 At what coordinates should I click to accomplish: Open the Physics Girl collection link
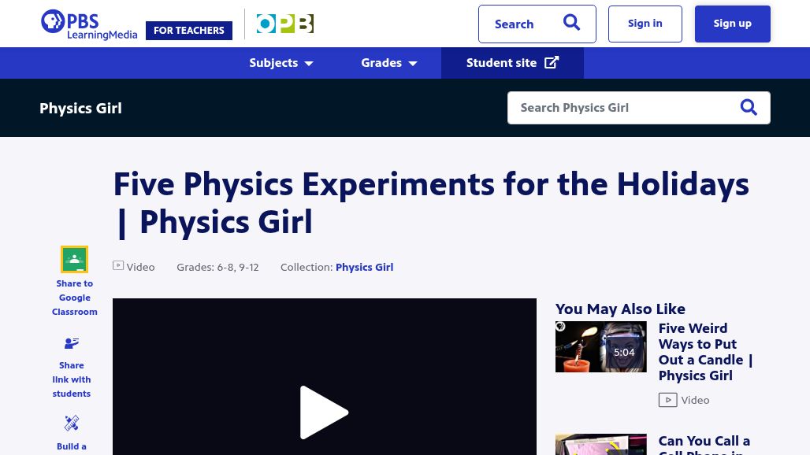tap(364, 267)
